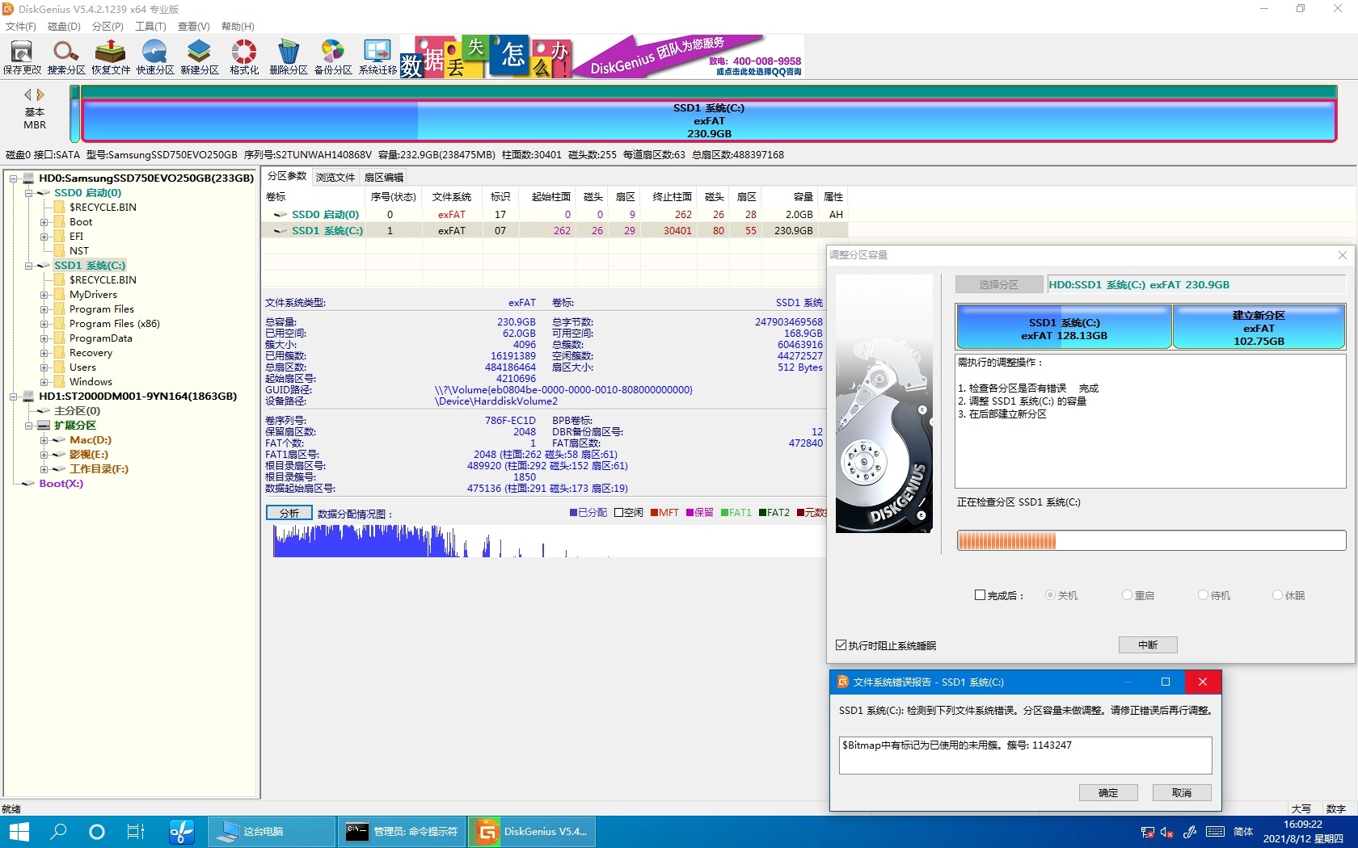Screen dimensions: 1358x848
Task: Open the 备份分区 backup tool
Action: 333,57
